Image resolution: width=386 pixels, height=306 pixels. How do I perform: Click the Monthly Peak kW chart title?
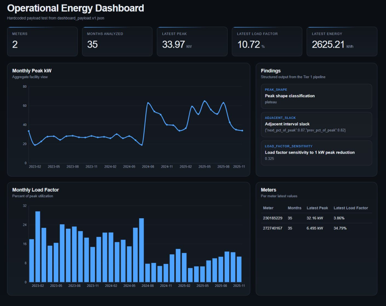[32, 71]
